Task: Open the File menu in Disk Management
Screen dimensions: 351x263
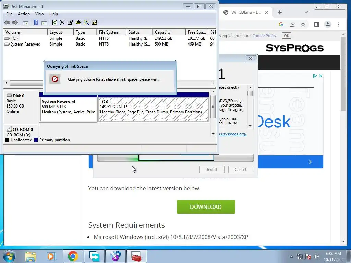Action: pyautogui.click(x=9, y=14)
